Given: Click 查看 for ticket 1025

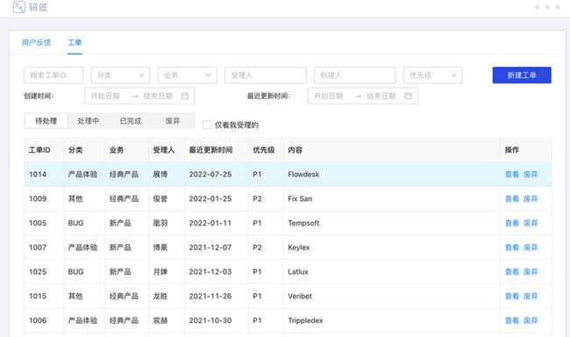Looking at the screenshot, I should pos(512,272).
